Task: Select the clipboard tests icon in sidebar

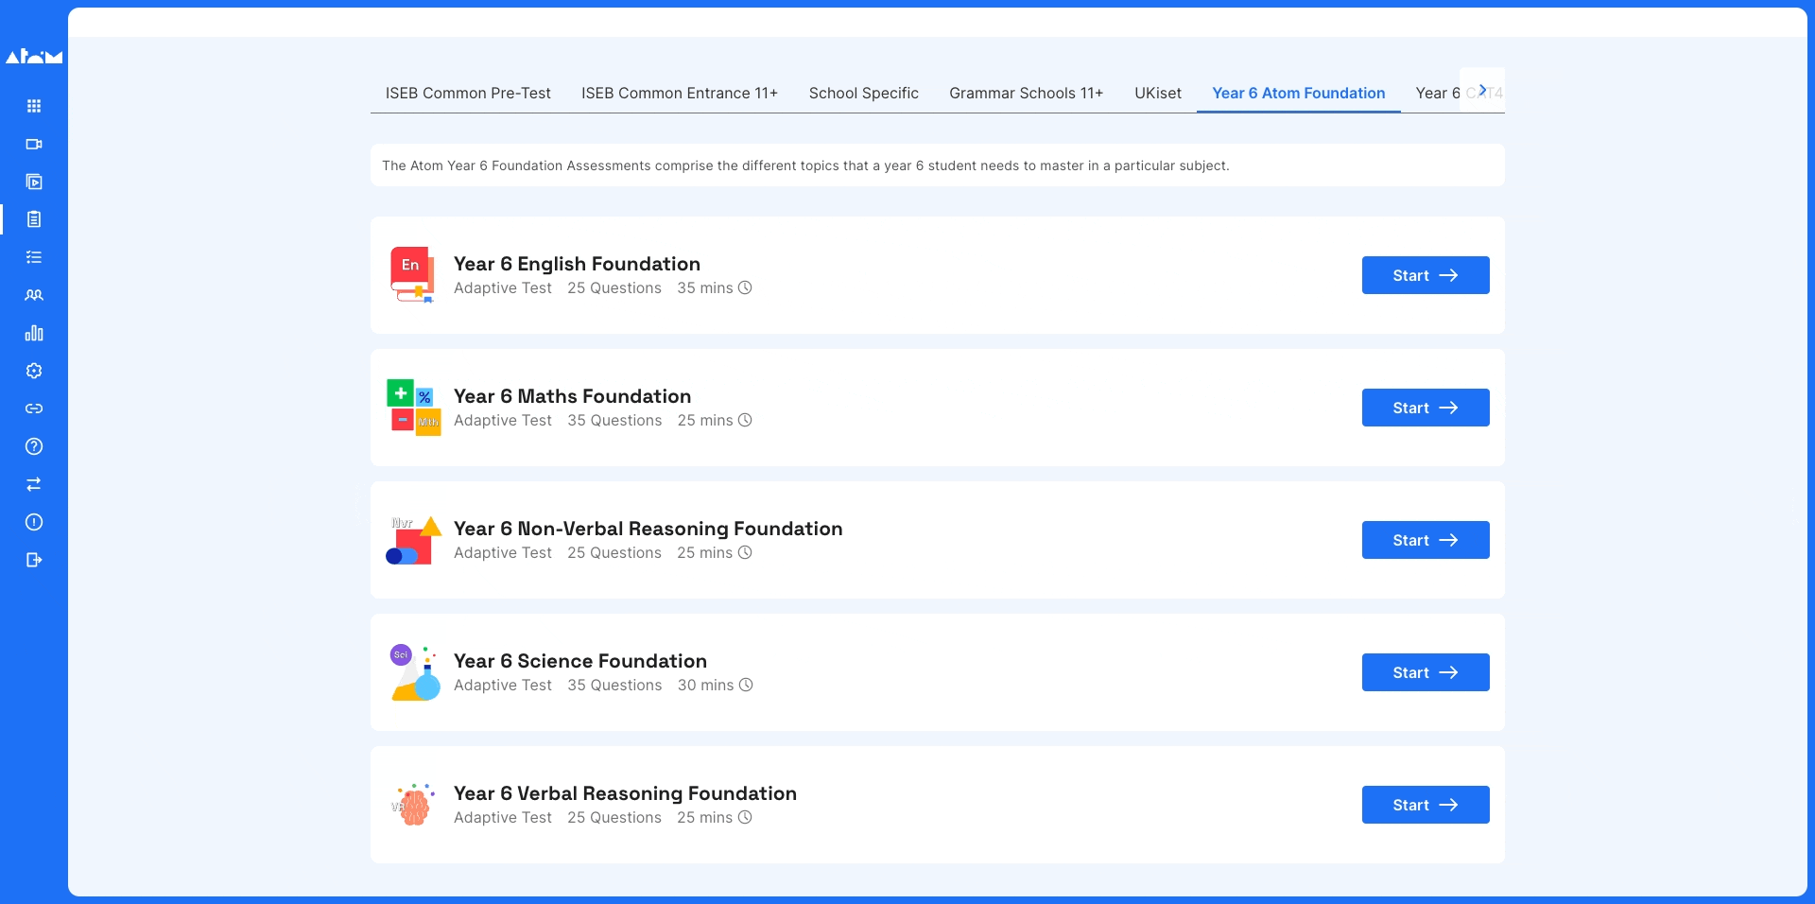Action: click(x=34, y=219)
